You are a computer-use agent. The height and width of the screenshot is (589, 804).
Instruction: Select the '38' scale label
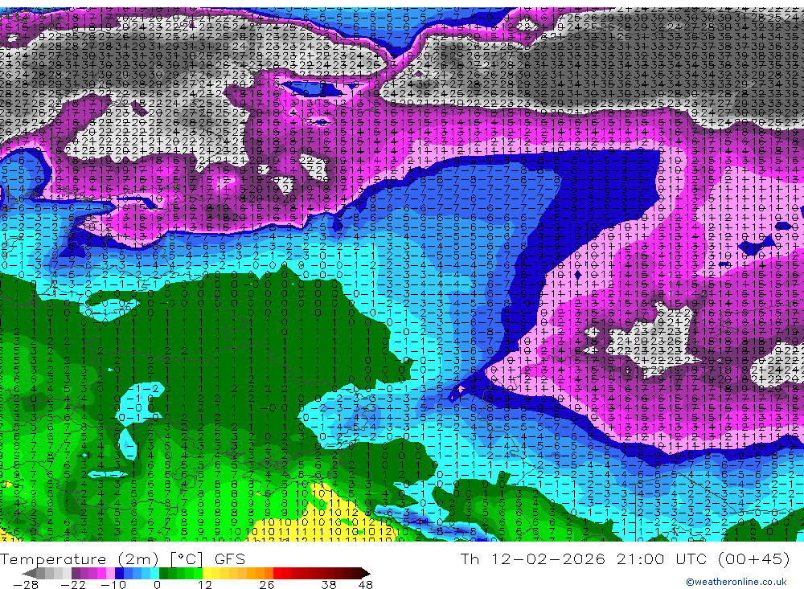tap(329, 584)
